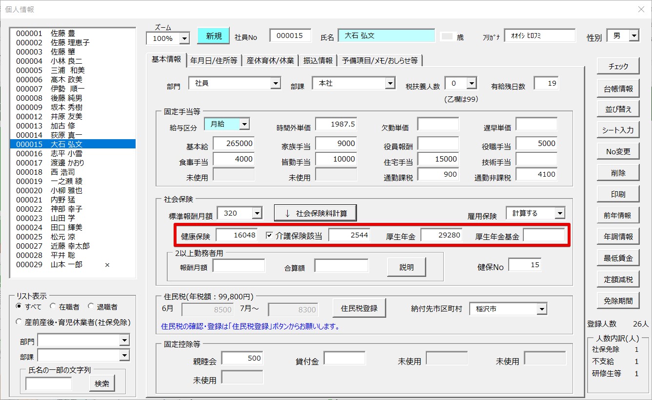The width and height of the screenshot is (652, 400).
Task: Open the 標準報酬月額 dropdown
Action: [257, 213]
